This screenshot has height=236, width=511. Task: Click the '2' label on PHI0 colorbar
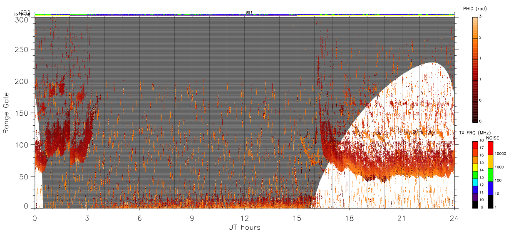coord(481,38)
